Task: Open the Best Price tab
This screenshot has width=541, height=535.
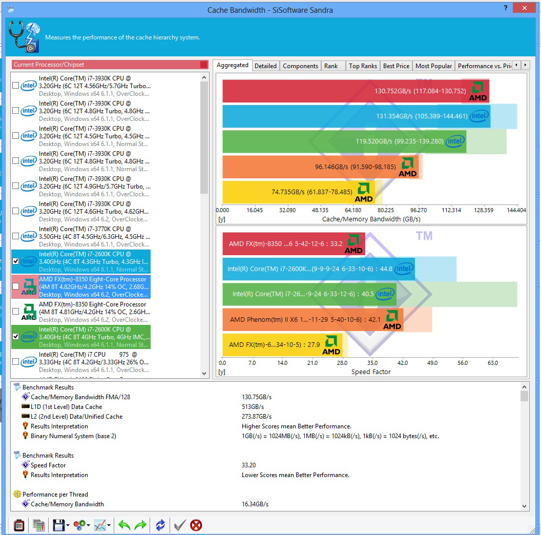Action: click(x=396, y=66)
